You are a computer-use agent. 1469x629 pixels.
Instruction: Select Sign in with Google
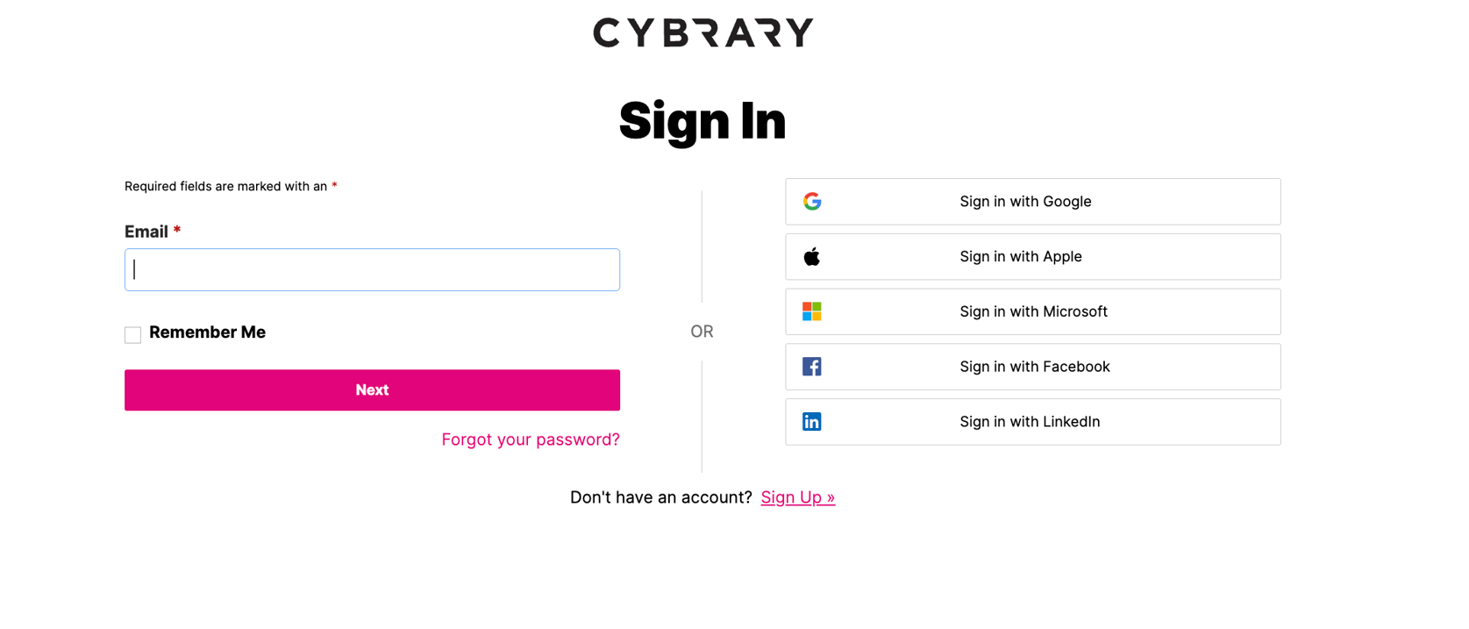click(x=1032, y=201)
